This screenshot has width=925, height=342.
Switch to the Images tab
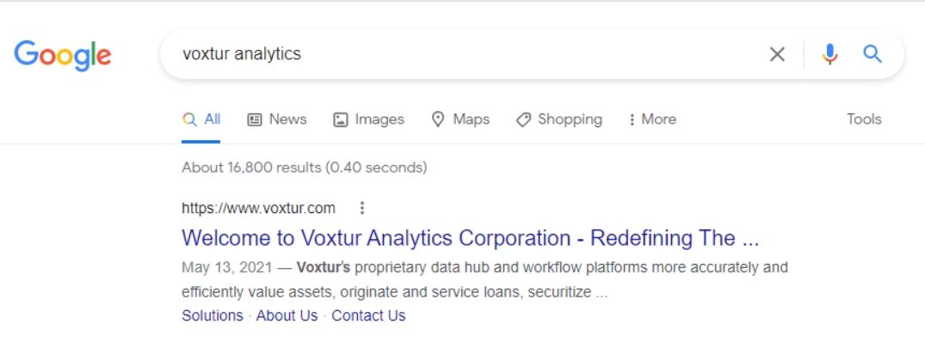(368, 119)
